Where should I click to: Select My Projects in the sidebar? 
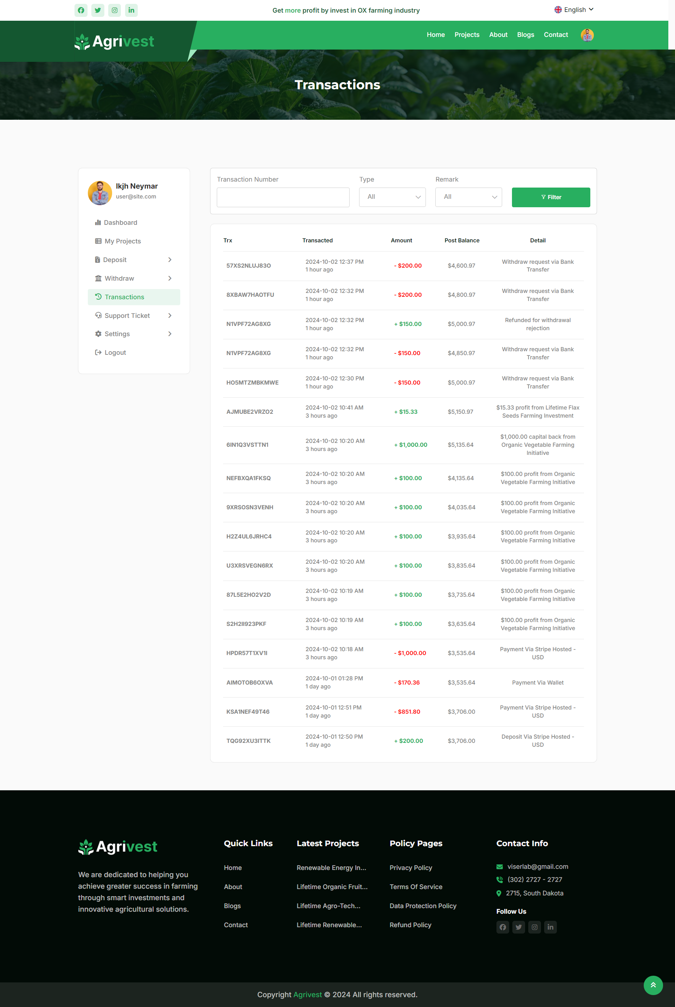(122, 241)
